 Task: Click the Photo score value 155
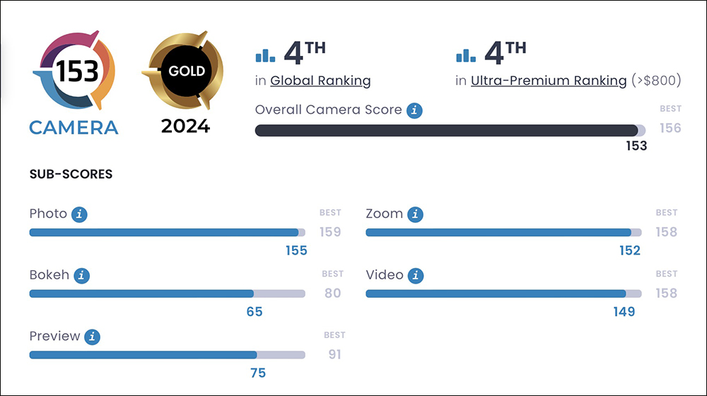pyautogui.click(x=296, y=251)
